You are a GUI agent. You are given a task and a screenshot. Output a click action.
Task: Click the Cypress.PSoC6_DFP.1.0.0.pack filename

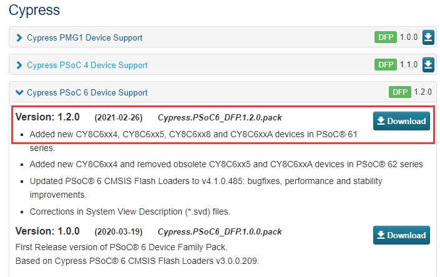220,231
